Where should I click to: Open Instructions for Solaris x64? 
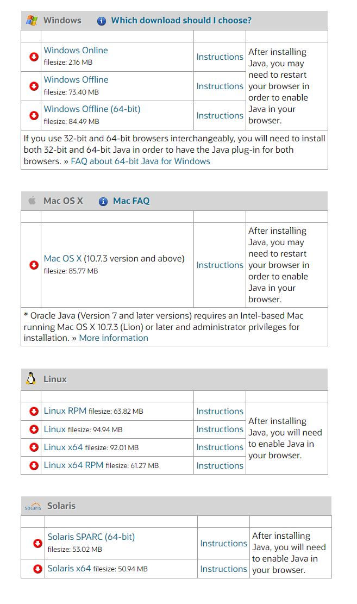tap(223, 569)
